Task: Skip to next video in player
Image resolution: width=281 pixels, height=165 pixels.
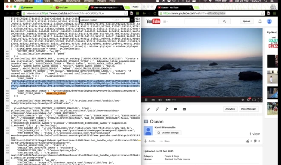Action: point(153,100)
